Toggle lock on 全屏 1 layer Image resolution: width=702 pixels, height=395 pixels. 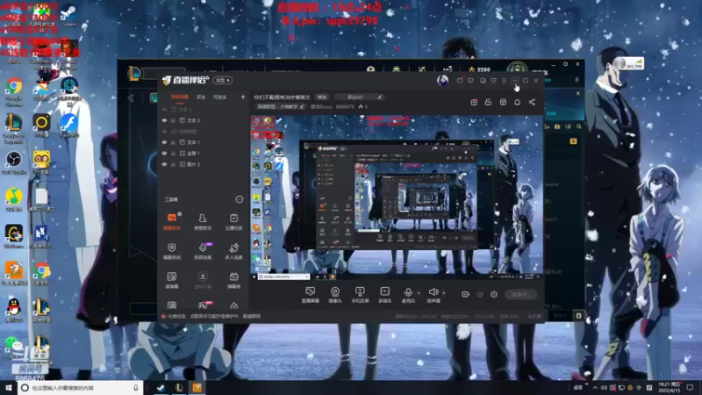173,153
